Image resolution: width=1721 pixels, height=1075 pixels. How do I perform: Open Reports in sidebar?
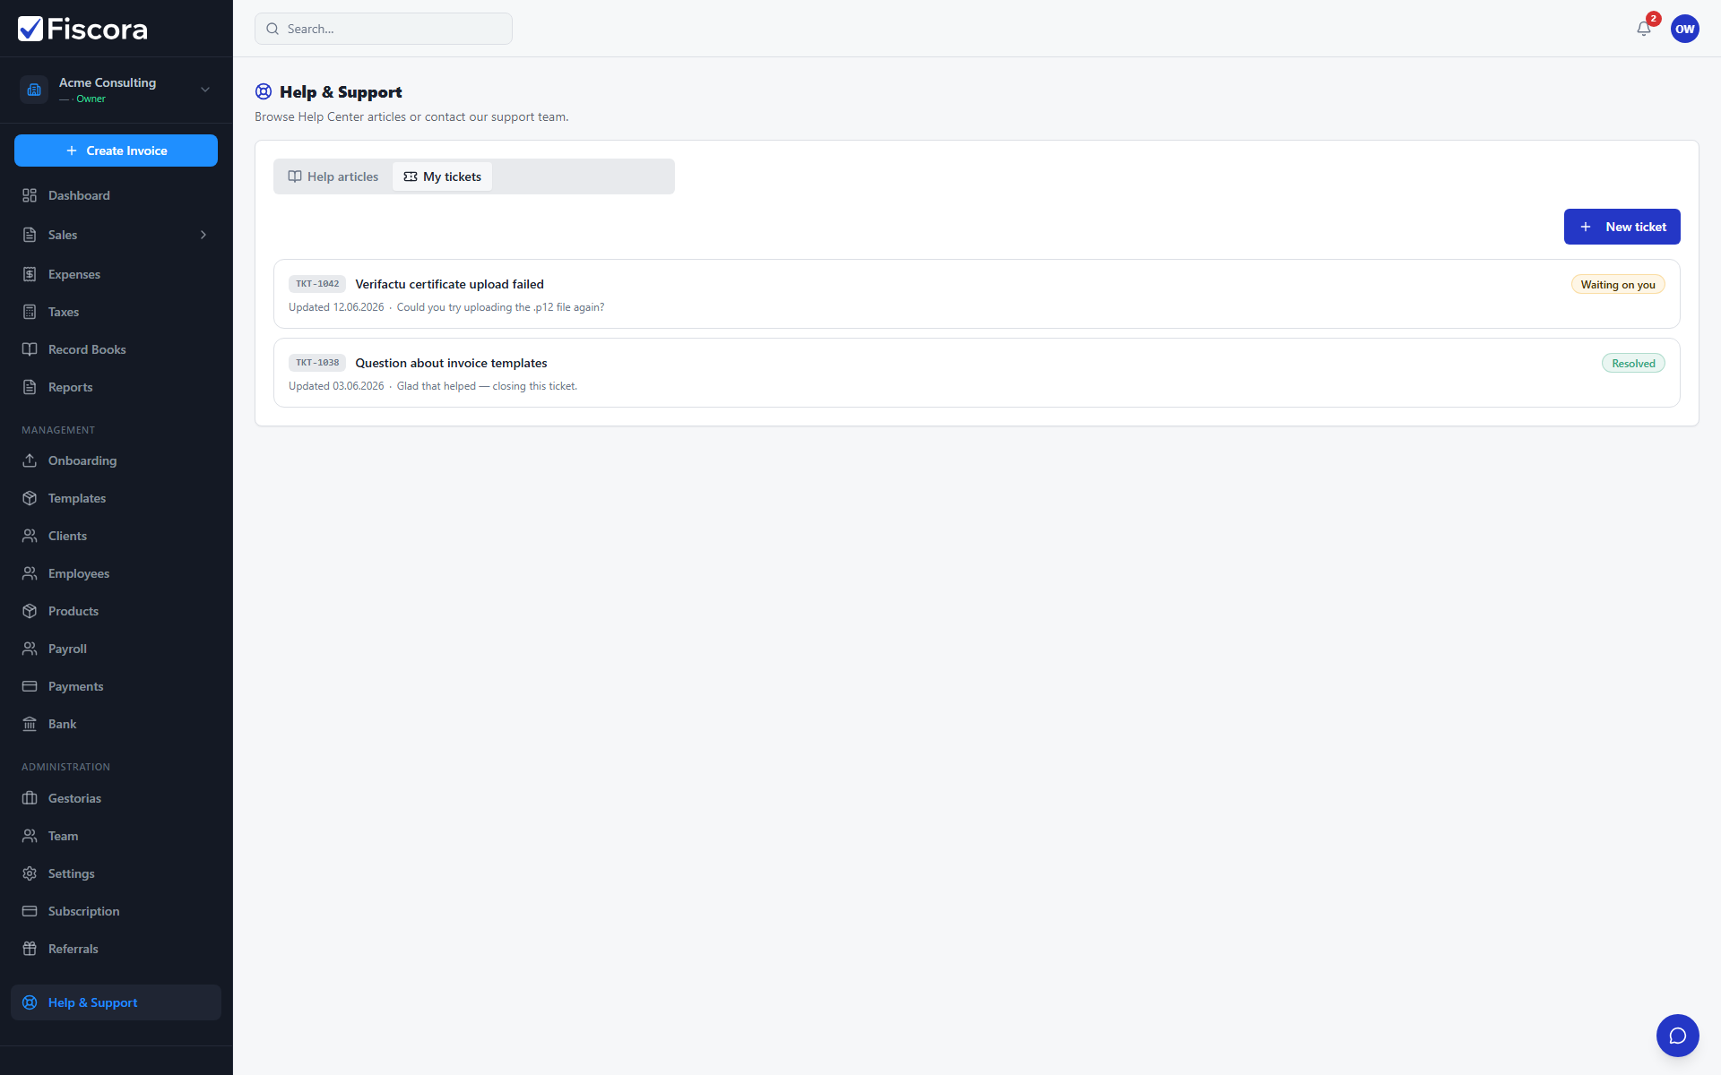click(116, 387)
